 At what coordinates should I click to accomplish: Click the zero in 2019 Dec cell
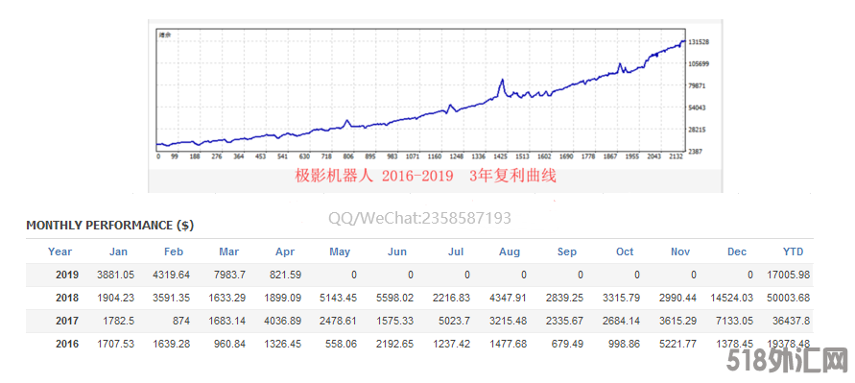(x=749, y=275)
